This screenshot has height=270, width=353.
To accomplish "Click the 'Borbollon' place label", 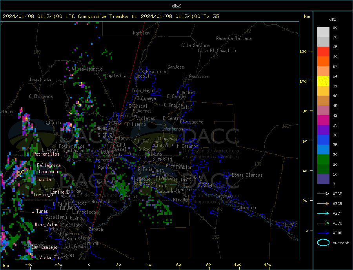I will [x=127, y=116].
